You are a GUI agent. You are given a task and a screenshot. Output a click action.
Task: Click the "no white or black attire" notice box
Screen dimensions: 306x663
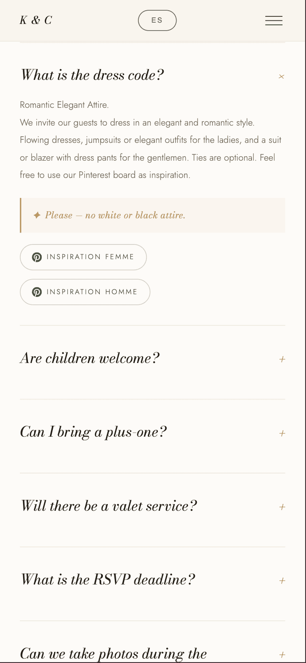point(153,215)
